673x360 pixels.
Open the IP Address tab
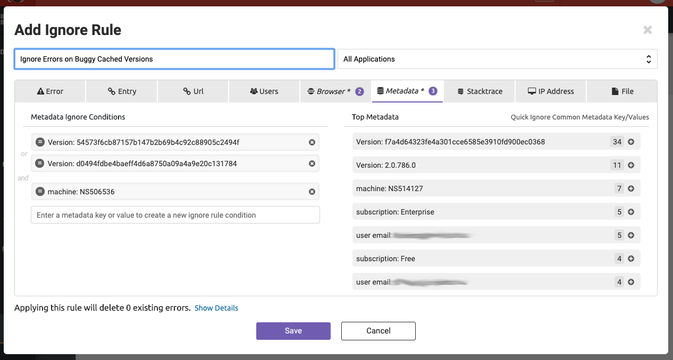pos(551,91)
